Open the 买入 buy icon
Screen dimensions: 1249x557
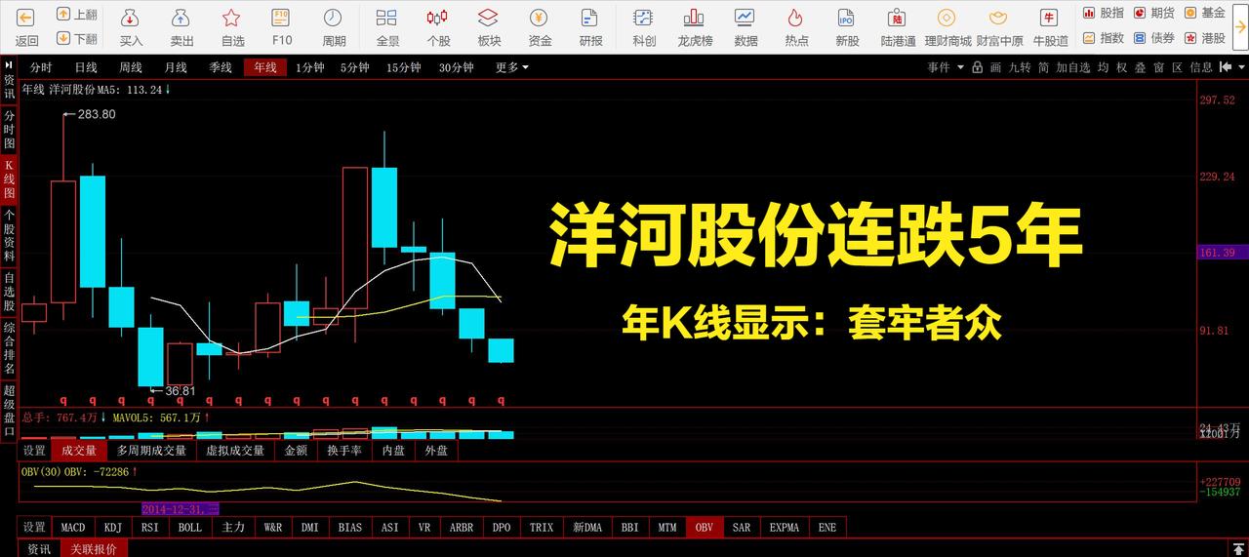131,18
